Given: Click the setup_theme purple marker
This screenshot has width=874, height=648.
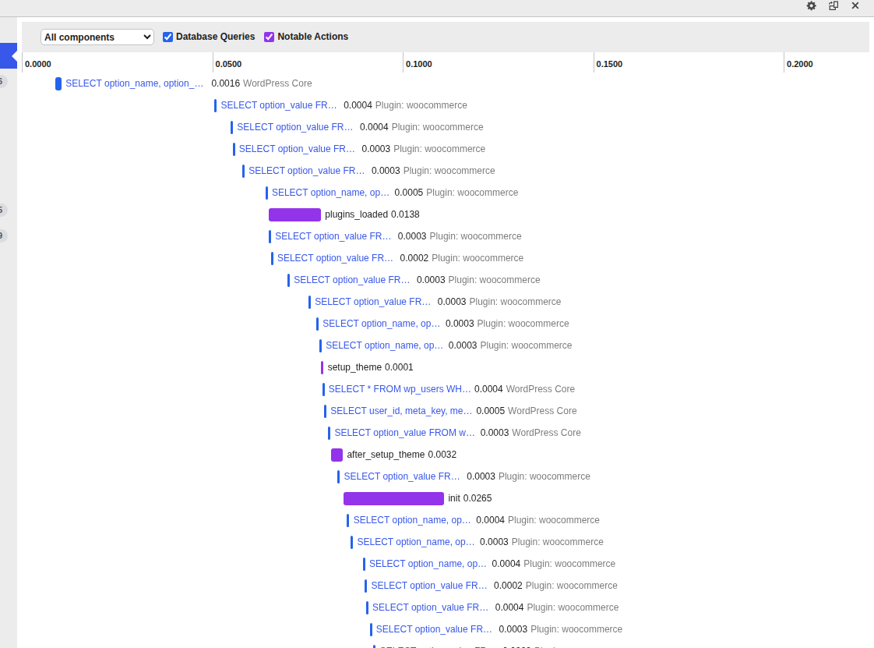Looking at the screenshot, I should coord(322,367).
